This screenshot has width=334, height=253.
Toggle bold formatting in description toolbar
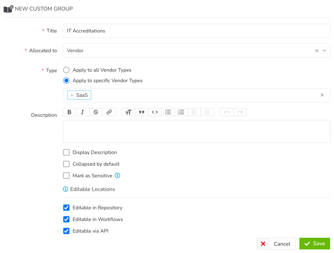tap(69, 112)
